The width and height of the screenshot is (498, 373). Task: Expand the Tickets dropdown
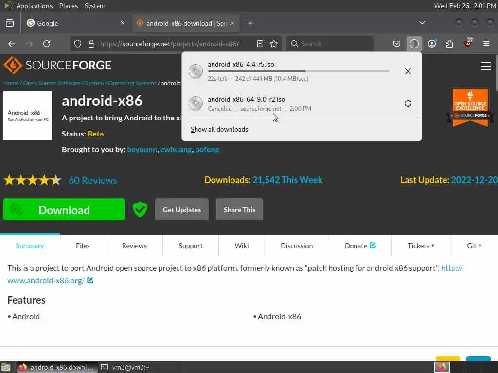[421, 246]
